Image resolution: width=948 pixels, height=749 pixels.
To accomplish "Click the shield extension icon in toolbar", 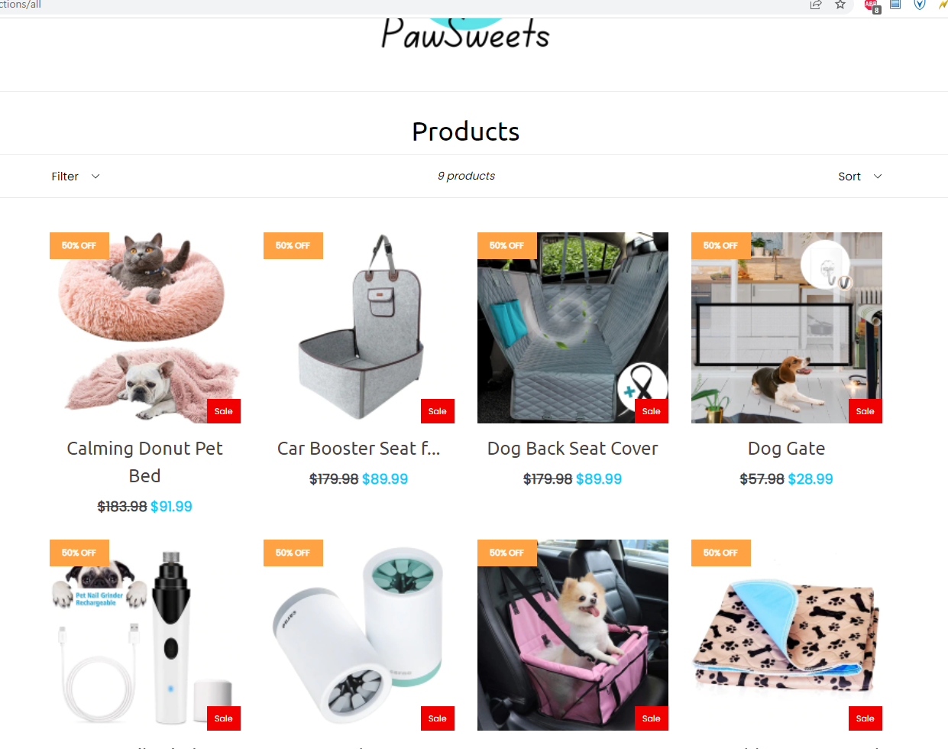I will coord(920,5).
